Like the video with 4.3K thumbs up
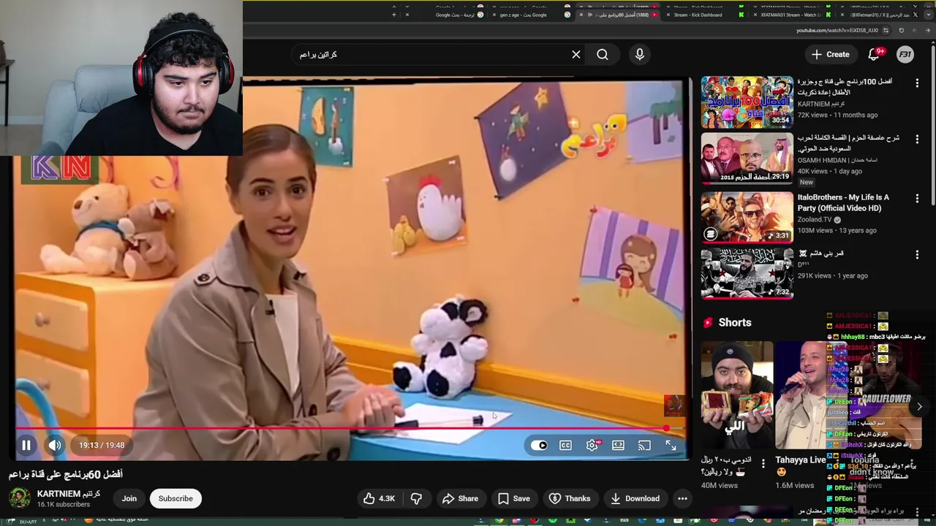This screenshot has width=936, height=526. pos(379,498)
